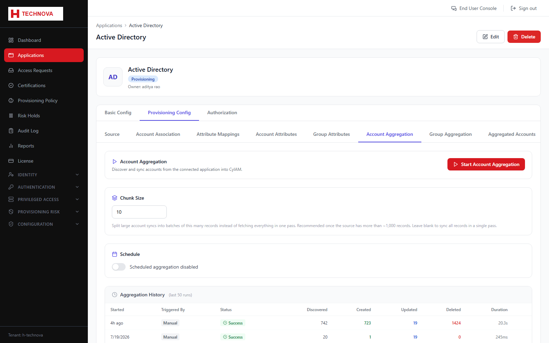
Task: Click the Privileged Access server icon
Action: 11,199
